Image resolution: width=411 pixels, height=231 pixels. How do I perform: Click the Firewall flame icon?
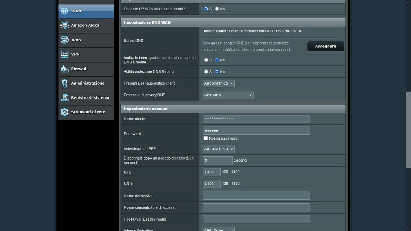64,69
